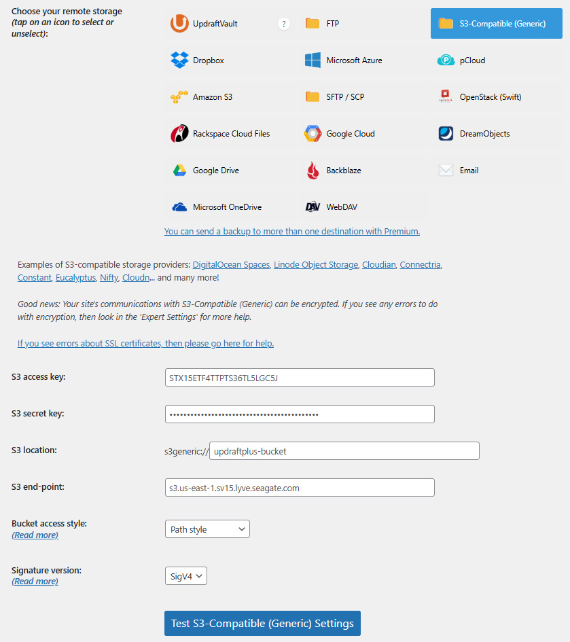Unselect the S3-Compatible (Generic) storage option
Viewport: 570px width, 642px height.
[x=496, y=24]
